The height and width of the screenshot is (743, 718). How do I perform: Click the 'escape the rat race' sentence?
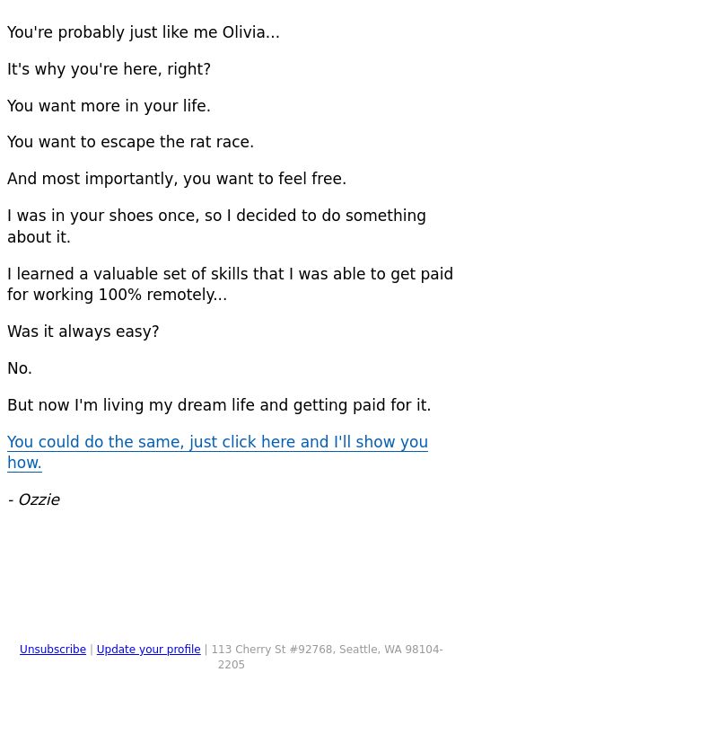click(131, 142)
